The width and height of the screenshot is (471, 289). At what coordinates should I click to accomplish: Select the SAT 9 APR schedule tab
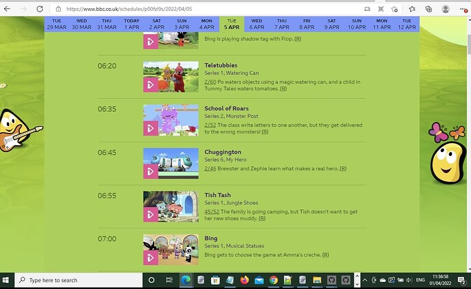coord(332,24)
